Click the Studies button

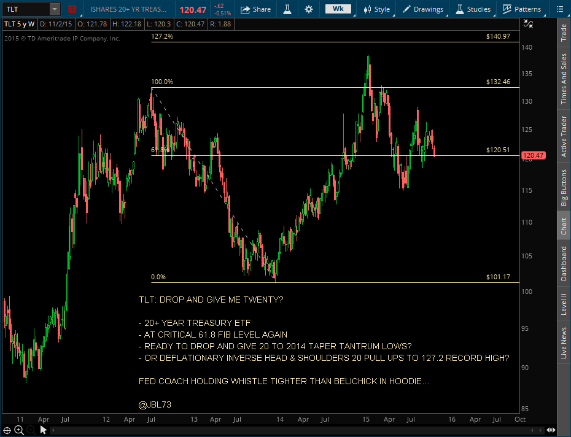(470, 9)
